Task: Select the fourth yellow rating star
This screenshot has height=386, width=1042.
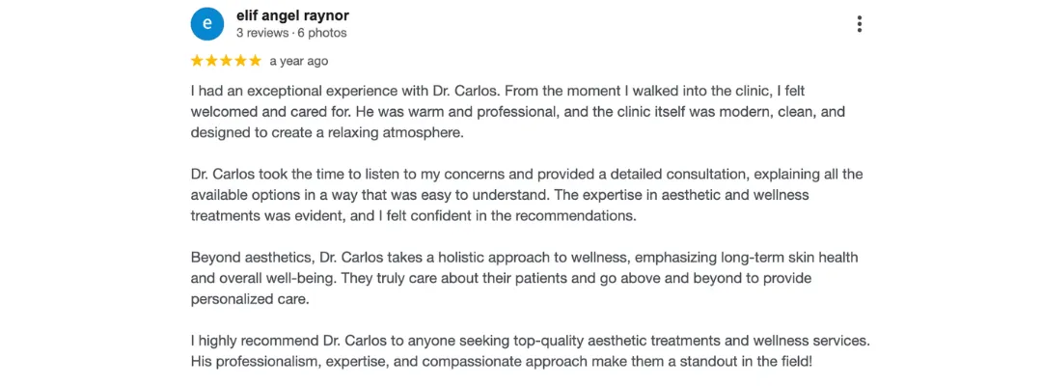Action: [240, 61]
